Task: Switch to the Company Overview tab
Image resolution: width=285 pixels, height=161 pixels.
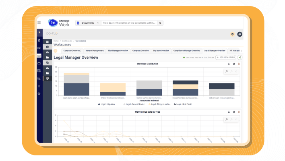Action: pyautogui.click(x=140, y=51)
